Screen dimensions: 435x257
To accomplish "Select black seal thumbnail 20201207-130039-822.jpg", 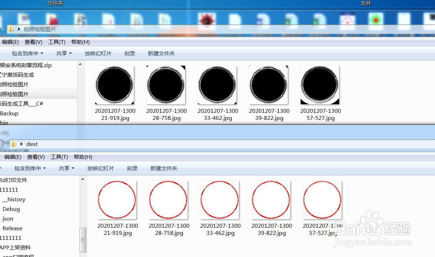I will click(268, 85).
